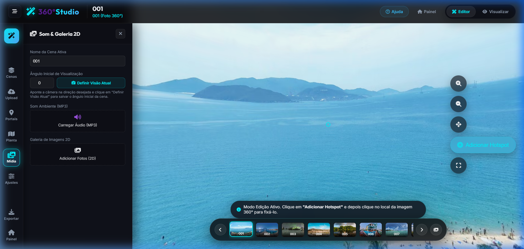The height and width of the screenshot is (249, 524).
Task: Click the Nome da Cena Ativa field
Action: 78,61
